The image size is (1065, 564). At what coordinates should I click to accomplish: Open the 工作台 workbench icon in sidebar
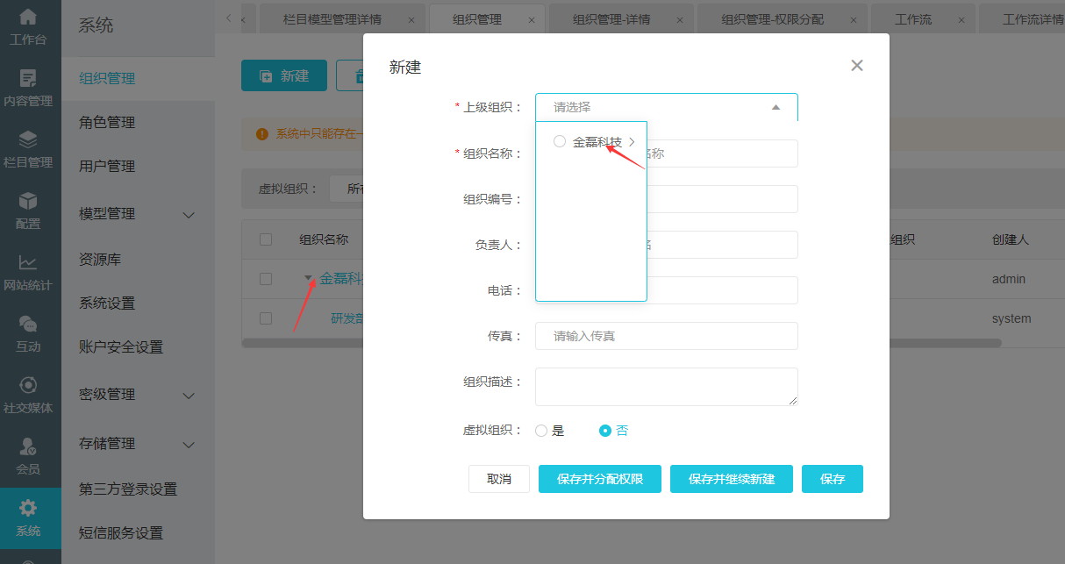click(x=28, y=17)
